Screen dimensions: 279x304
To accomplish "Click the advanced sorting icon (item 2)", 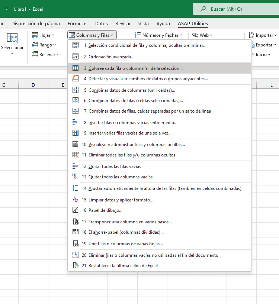I will pyautogui.click(x=75, y=57).
